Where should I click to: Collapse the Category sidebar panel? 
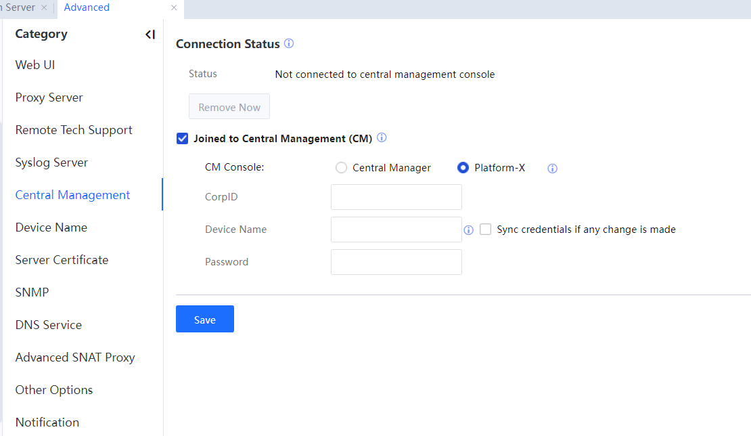click(x=150, y=35)
